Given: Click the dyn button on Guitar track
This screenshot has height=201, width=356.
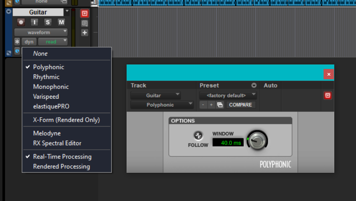Looking at the screenshot, I should [29, 42].
